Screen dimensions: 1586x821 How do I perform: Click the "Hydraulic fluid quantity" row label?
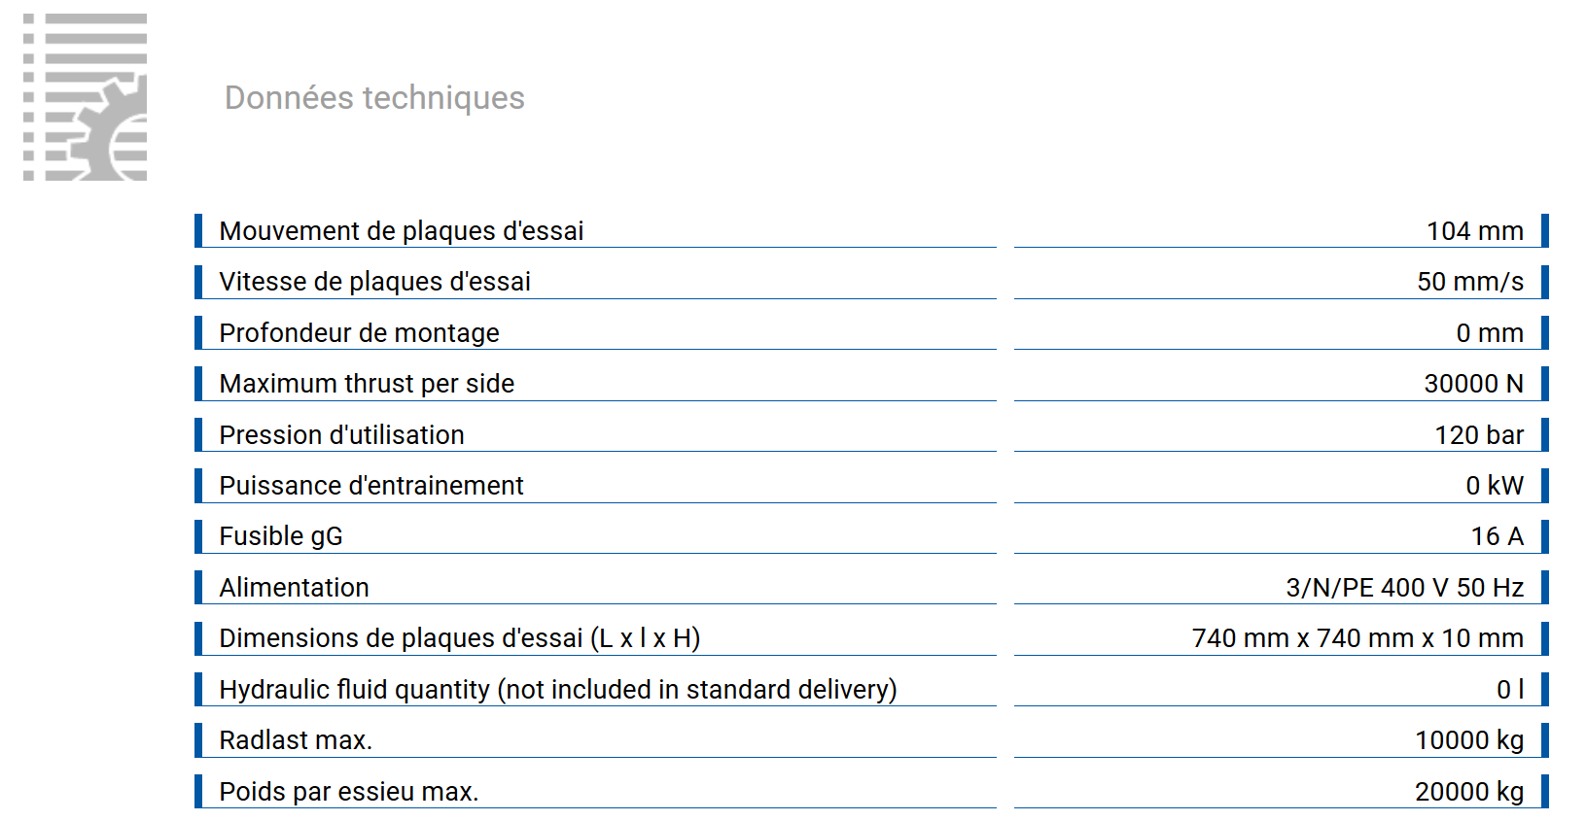tap(557, 690)
